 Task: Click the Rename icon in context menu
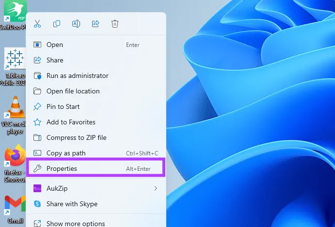point(76,24)
